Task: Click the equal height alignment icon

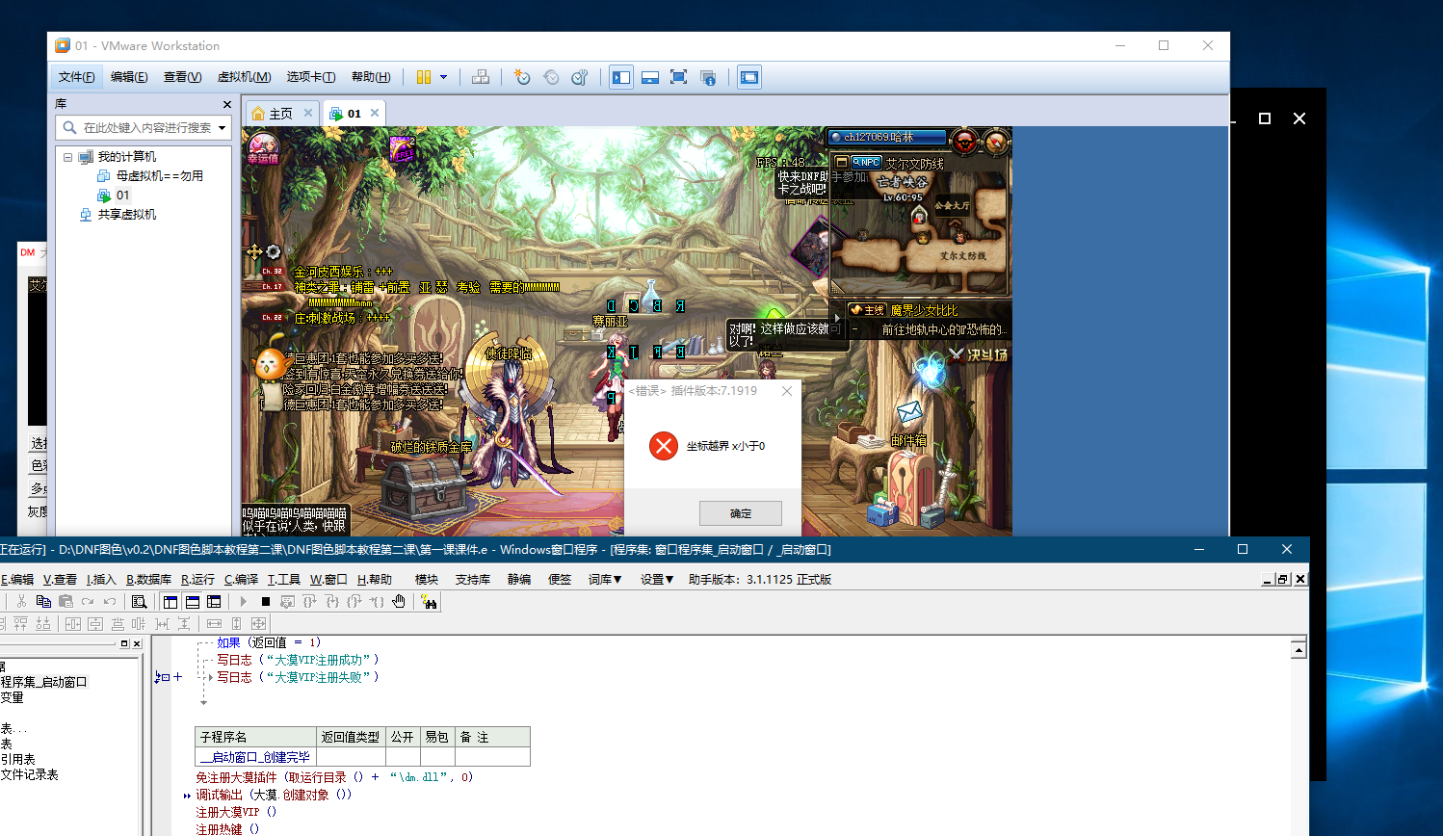Action: (236, 623)
